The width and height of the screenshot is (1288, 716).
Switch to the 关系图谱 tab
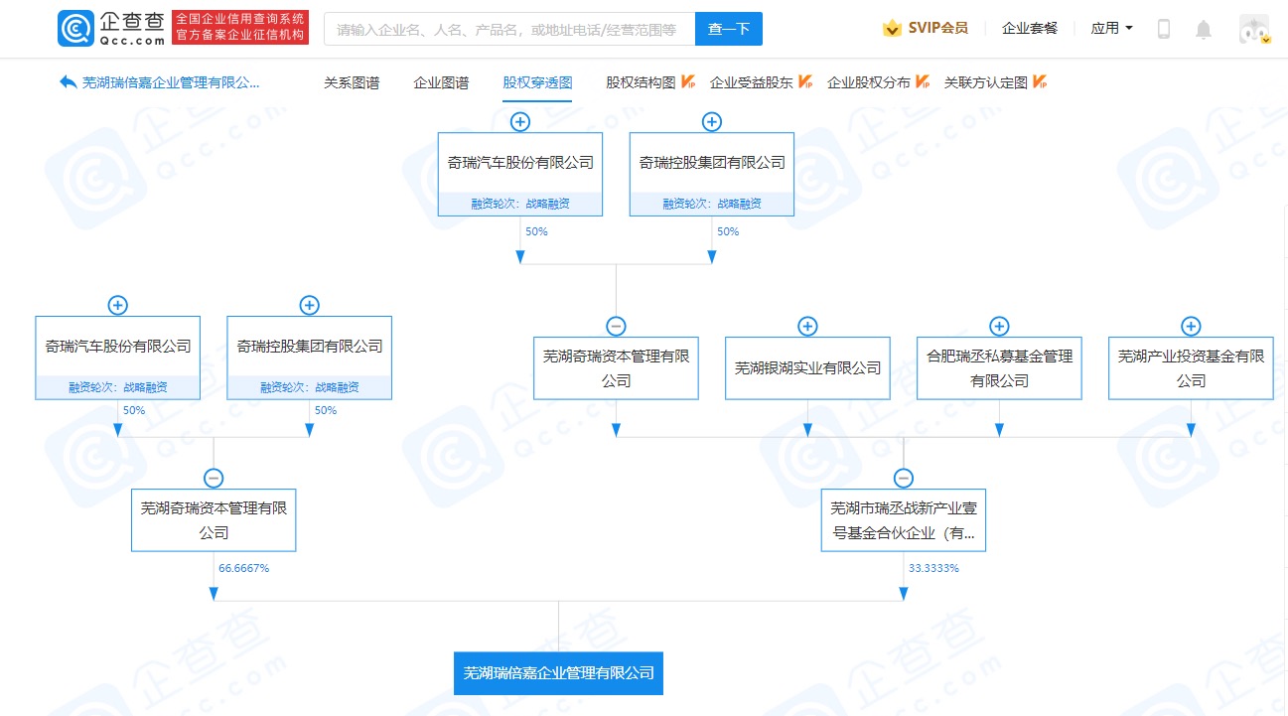pyautogui.click(x=352, y=82)
